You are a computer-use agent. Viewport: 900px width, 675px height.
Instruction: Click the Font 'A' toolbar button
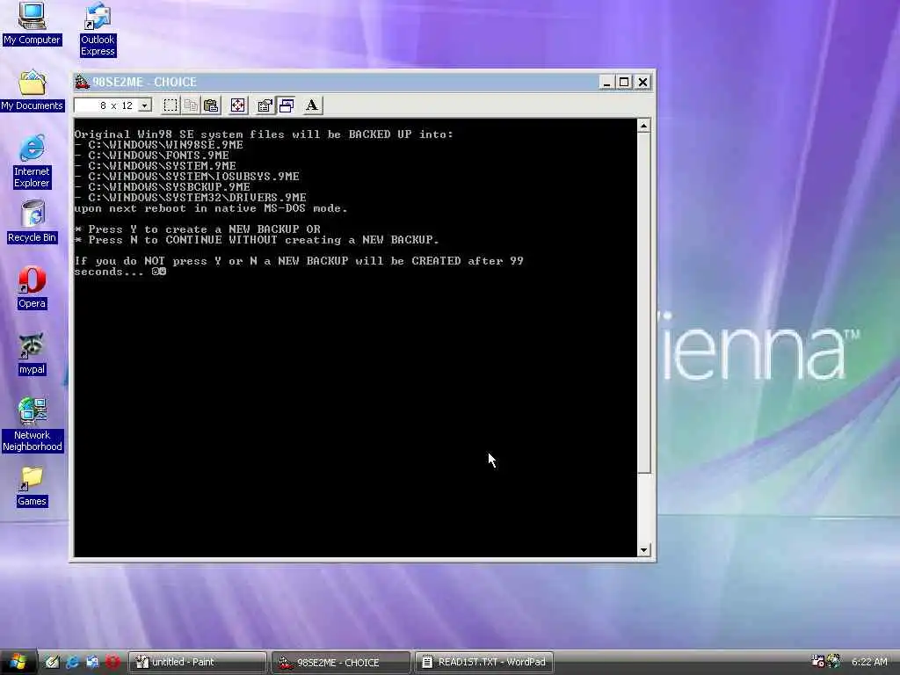[x=312, y=105]
